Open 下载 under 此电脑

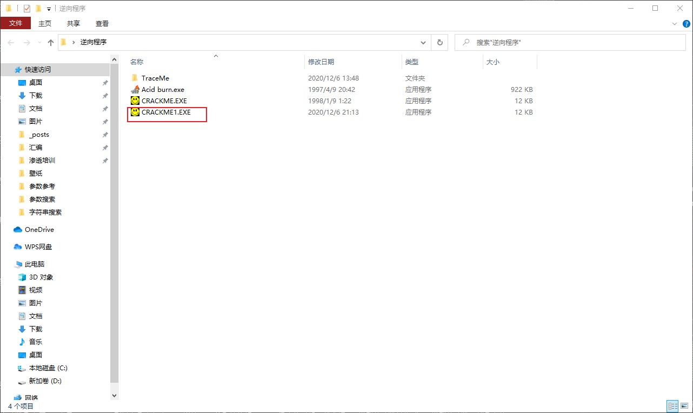click(x=36, y=329)
